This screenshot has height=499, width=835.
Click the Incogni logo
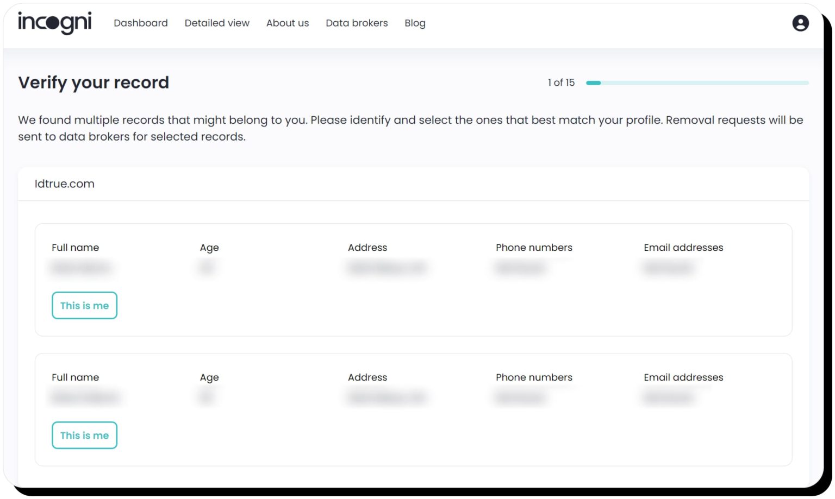pyautogui.click(x=54, y=24)
